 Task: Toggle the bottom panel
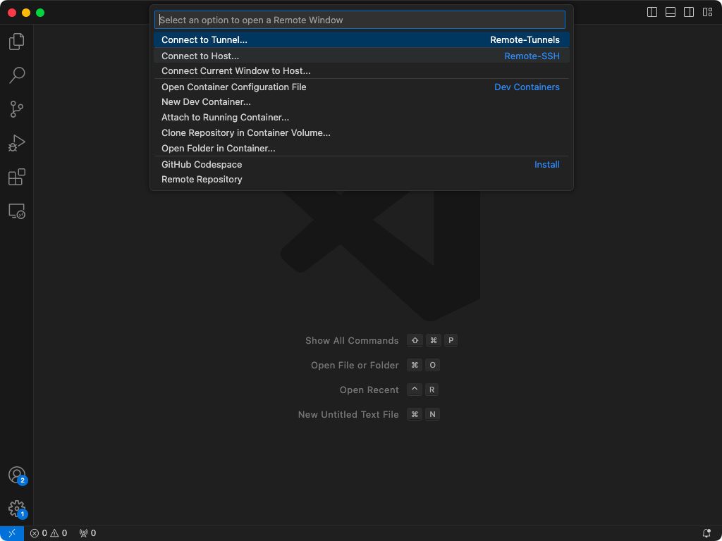pos(671,12)
